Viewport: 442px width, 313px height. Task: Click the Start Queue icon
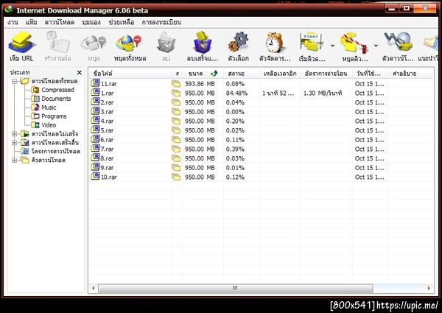pyautogui.click(x=312, y=42)
